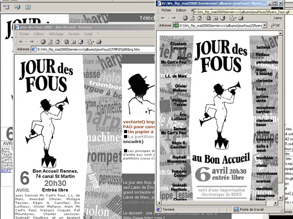Click Print icon in jour des fous 2002 window
The height and width of the screenshot is (219, 293).
(99, 42)
